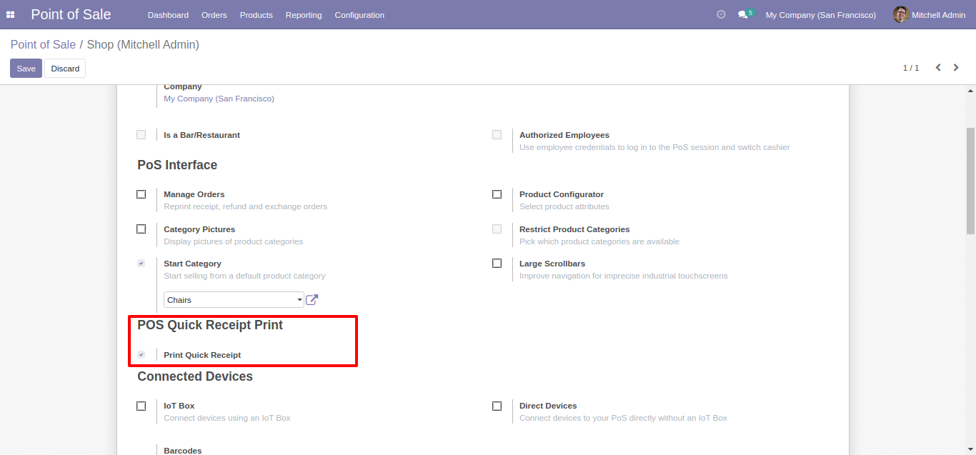Click Authorized Employees label
Image resolution: width=976 pixels, height=455 pixels.
point(564,135)
